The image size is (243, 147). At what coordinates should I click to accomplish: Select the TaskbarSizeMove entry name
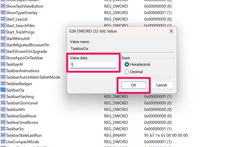(x=21, y=116)
